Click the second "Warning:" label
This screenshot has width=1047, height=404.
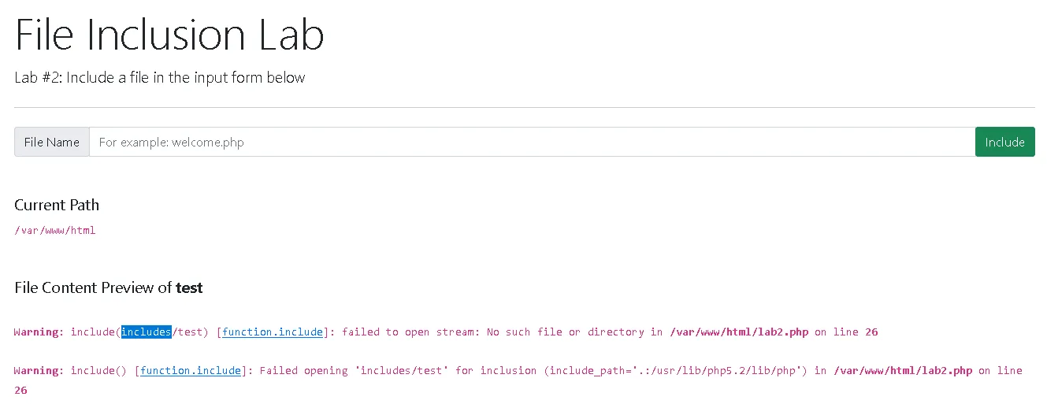pos(39,371)
